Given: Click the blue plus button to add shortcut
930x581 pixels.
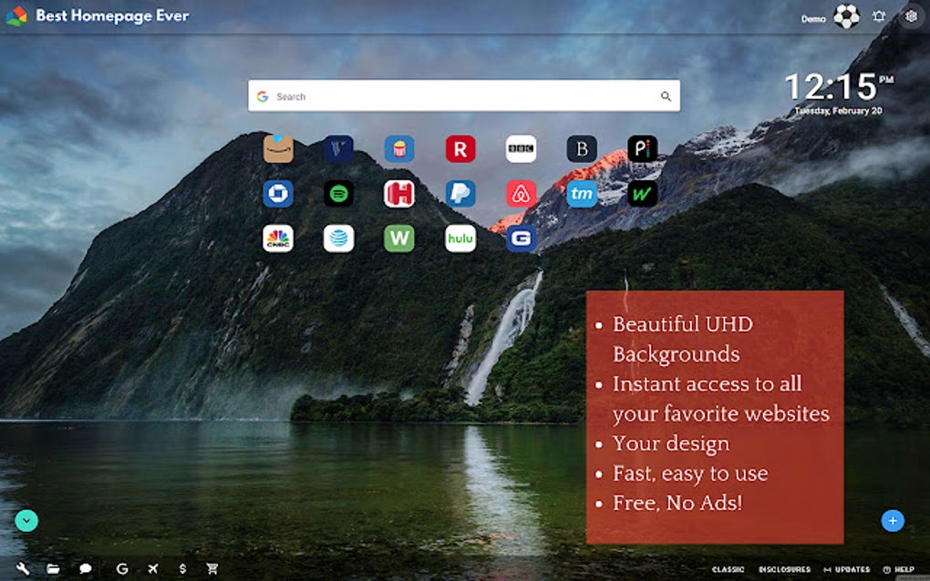Looking at the screenshot, I should [x=893, y=520].
